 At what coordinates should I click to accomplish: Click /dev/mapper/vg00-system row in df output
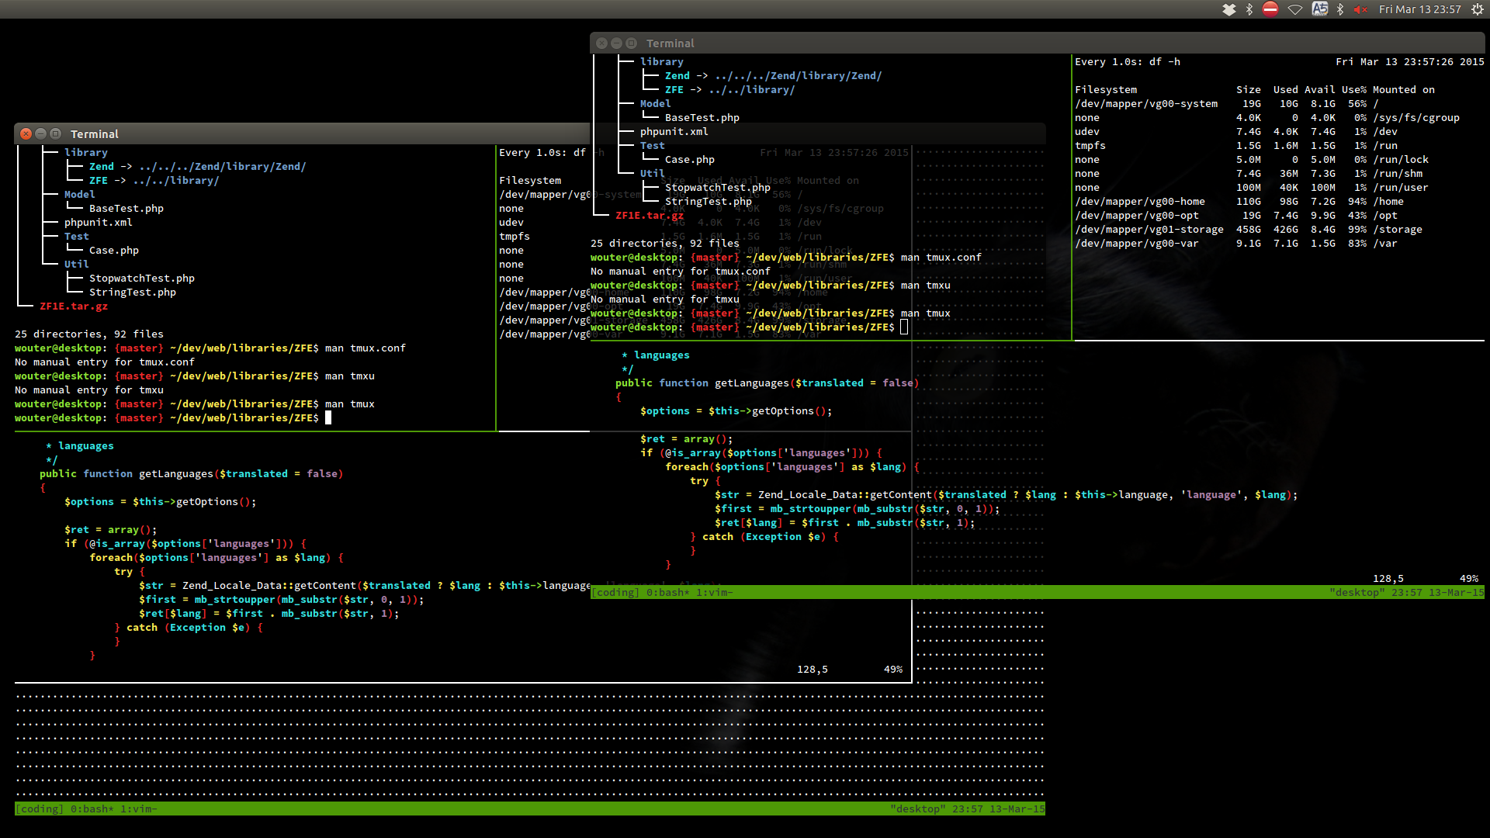[x=1227, y=104]
